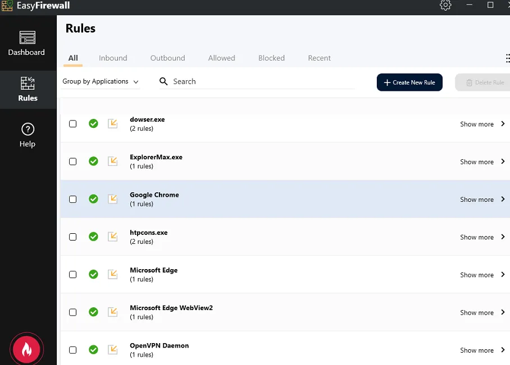Click the list view icon beside the tabs
Image resolution: width=510 pixels, height=365 pixels.
[507, 58]
